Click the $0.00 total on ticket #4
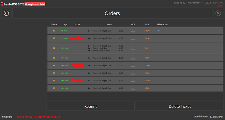 coord(147,65)
